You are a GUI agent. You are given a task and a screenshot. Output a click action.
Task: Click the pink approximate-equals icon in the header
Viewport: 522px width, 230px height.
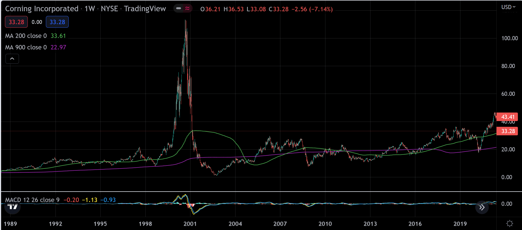coord(187,9)
